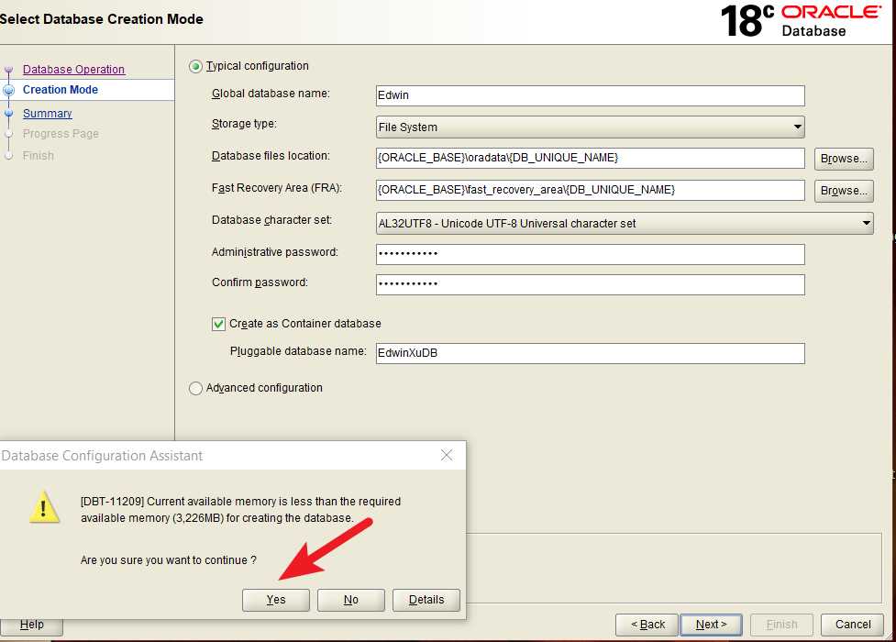The image size is (896, 642).
Task: Click the Fast Recovery Area field
Action: [591, 190]
